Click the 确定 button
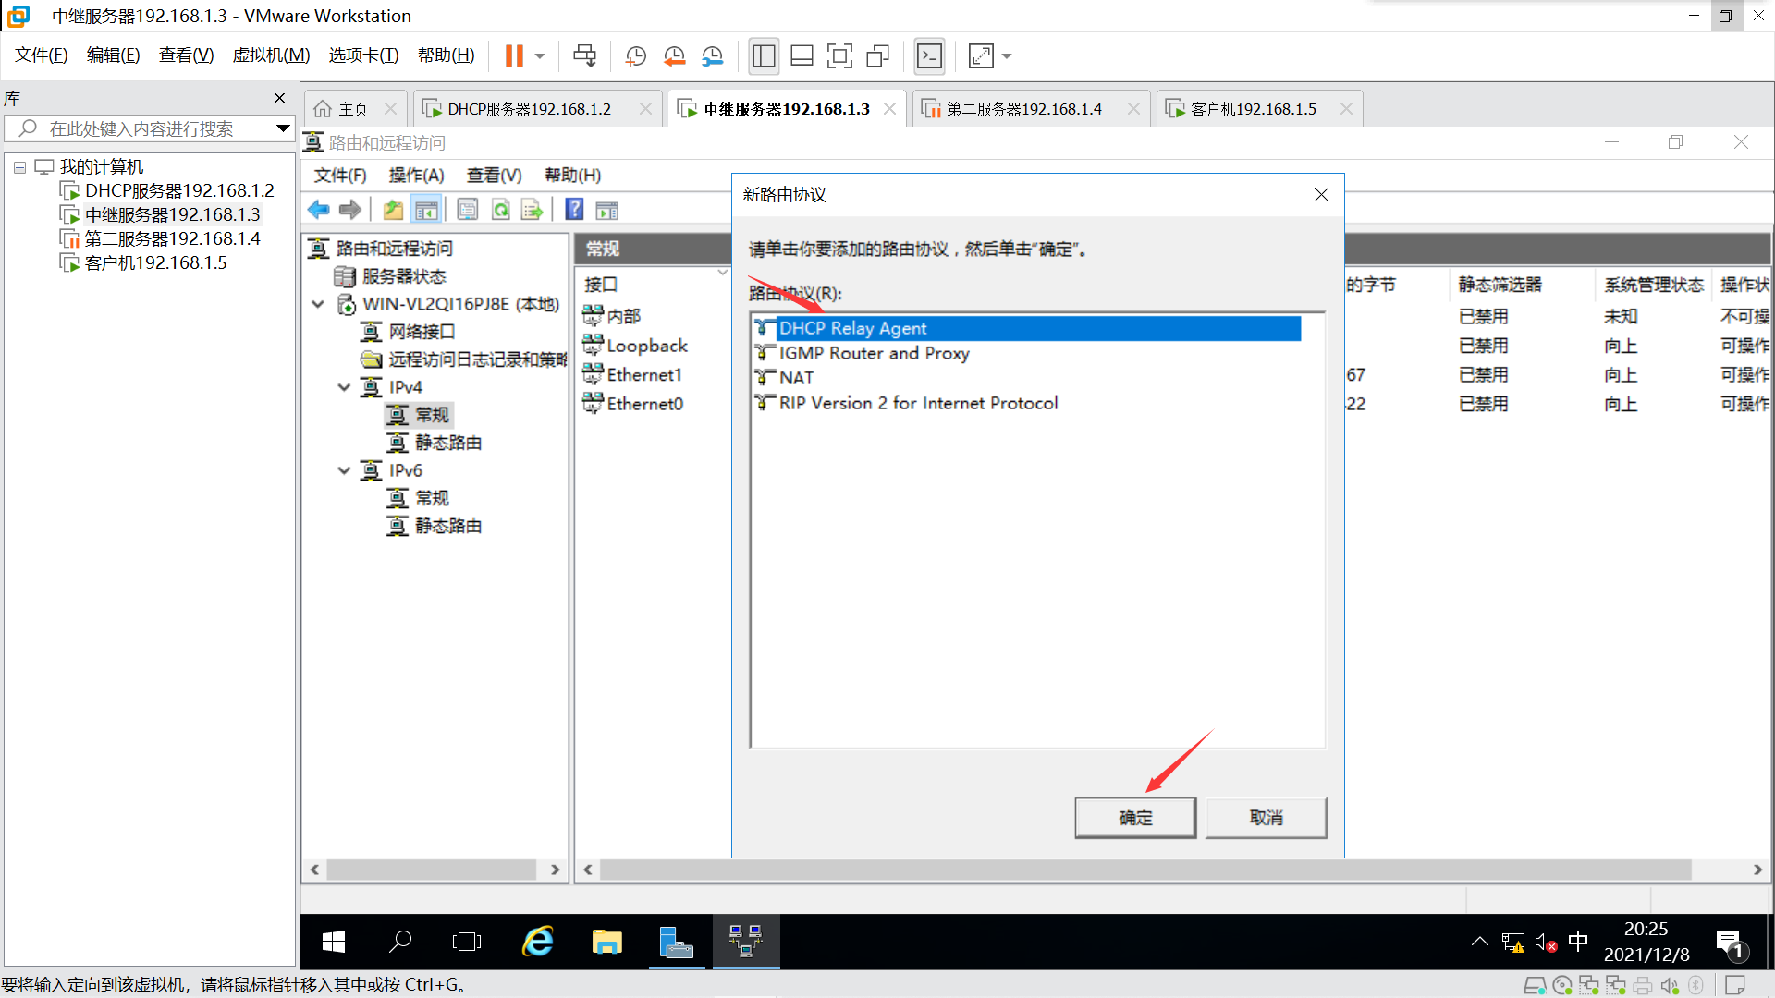This screenshot has width=1775, height=998. pos(1135,818)
